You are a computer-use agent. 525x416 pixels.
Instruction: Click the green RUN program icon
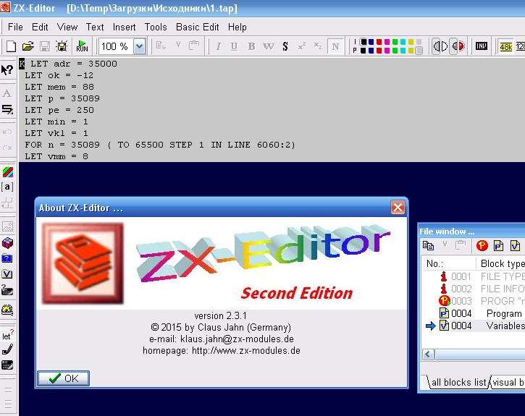(x=82, y=46)
